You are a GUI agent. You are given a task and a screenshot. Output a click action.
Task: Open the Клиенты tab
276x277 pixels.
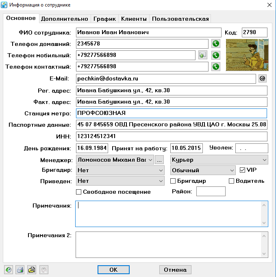134,19
